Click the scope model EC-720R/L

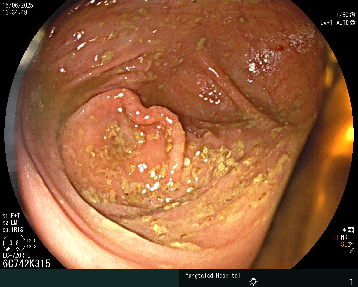[17, 255]
